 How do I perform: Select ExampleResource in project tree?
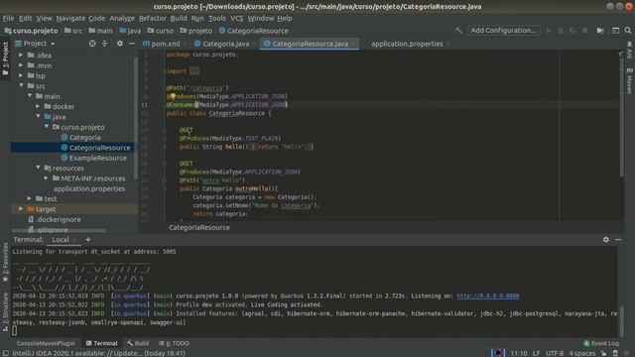[97, 158]
